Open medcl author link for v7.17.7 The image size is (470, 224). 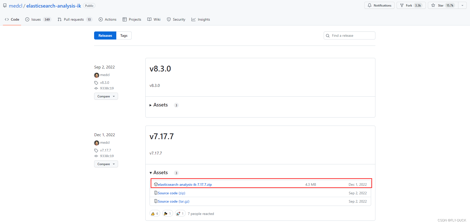click(x=105, y=142)
